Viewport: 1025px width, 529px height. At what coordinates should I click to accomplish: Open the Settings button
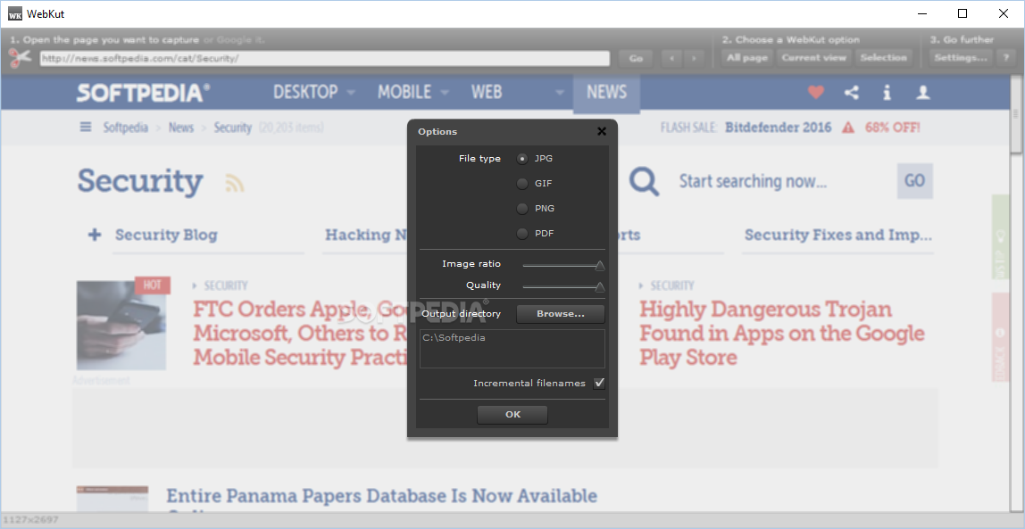[x=961, y=57]
